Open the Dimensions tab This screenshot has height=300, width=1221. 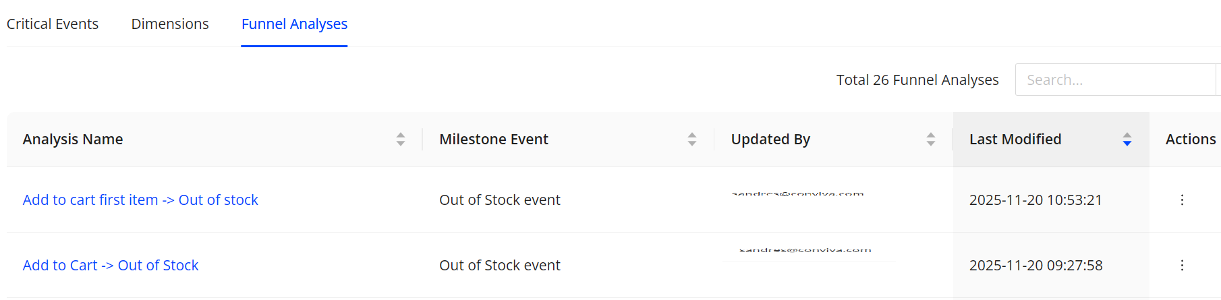coord(170,24)
